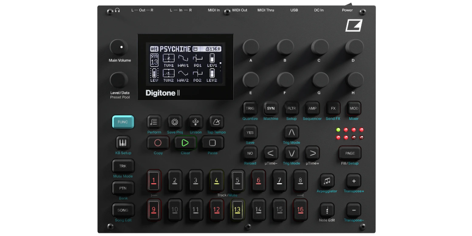Image resolution: width=472 pixels, height=236 pixels.
Task: Click the Unison USB-icon button
Action: tap(196, 122)
